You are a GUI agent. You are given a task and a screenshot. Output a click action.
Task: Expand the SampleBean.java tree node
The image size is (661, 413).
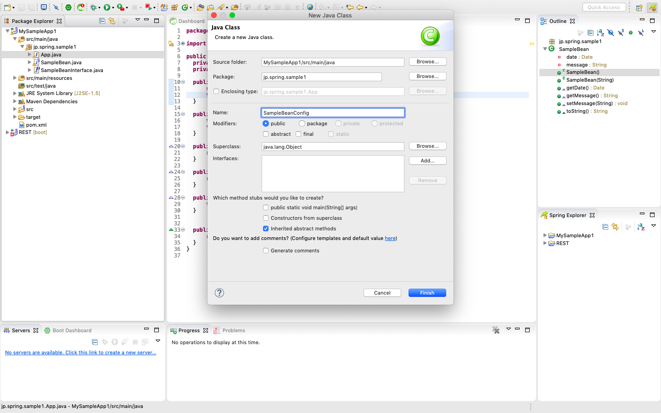[30, 62]
